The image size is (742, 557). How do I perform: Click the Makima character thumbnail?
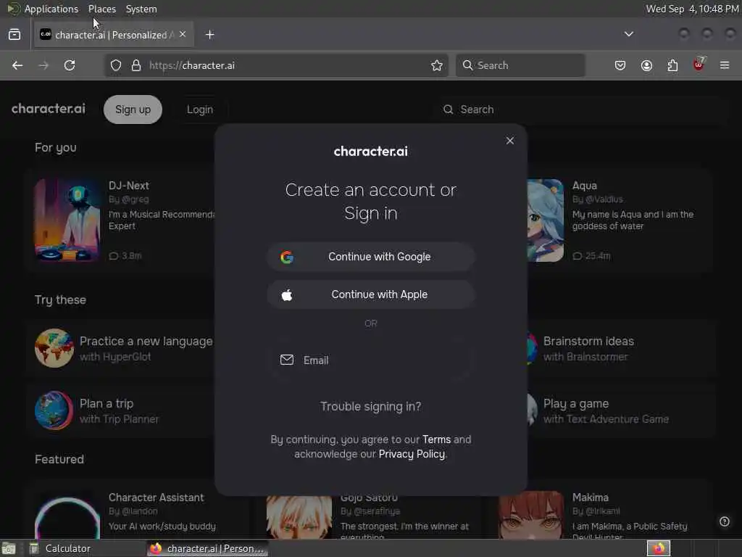click(x=531, y=516)
